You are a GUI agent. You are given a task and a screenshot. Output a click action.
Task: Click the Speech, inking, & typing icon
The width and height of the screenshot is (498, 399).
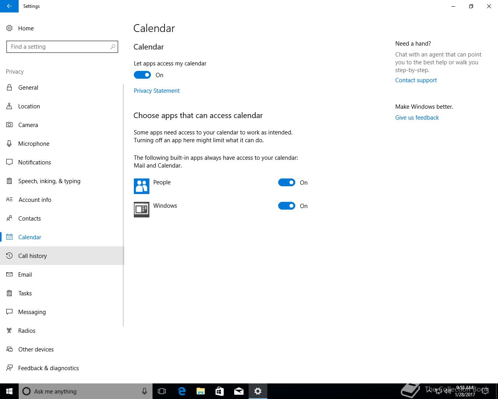(9, 181)
